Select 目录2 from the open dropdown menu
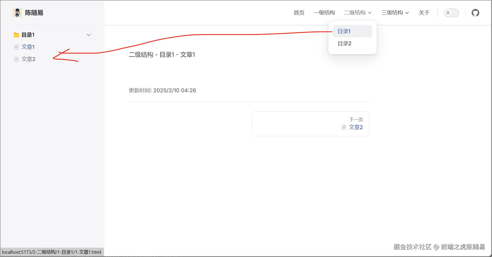 tap(344, 43)
